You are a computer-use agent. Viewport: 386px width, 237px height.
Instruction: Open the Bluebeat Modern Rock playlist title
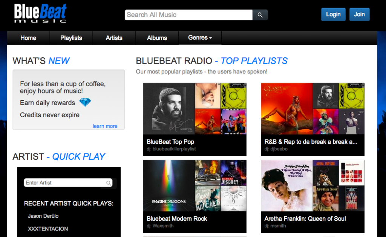click(177, 219)
